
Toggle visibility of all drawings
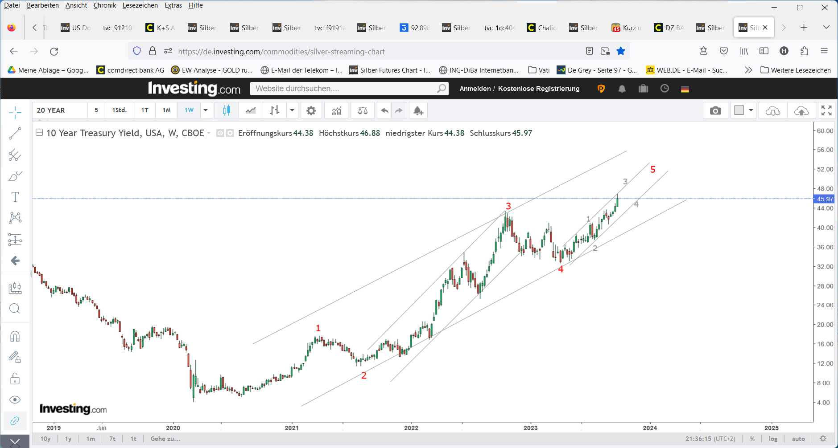pos(15,399)
